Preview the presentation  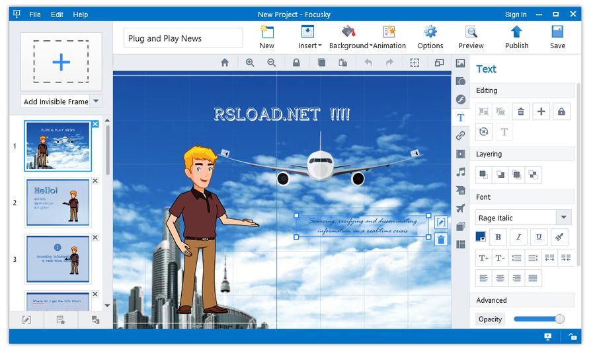471,37
